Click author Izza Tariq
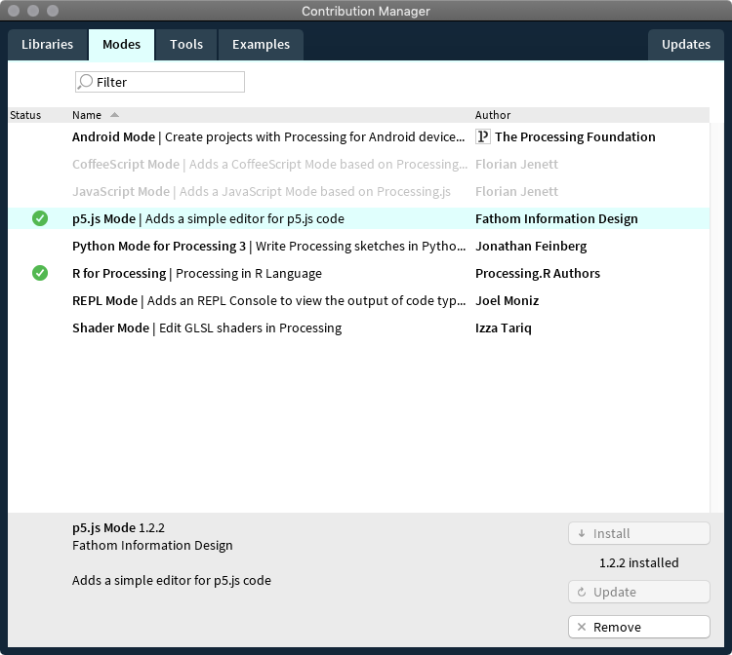The height and width of the screenshot is (655, 732). tap(504, 327)
